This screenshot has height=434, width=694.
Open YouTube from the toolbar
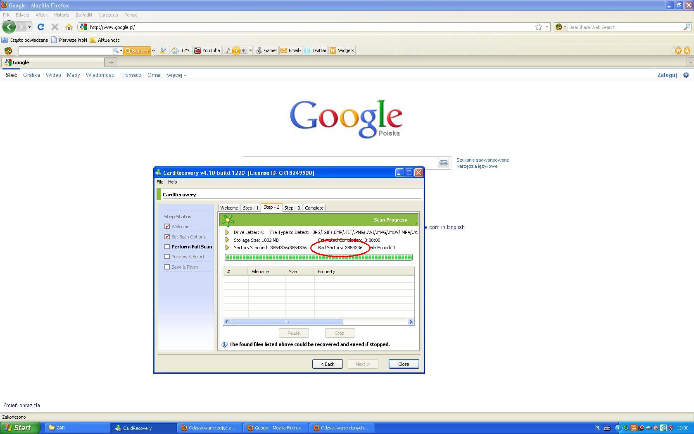207,50
